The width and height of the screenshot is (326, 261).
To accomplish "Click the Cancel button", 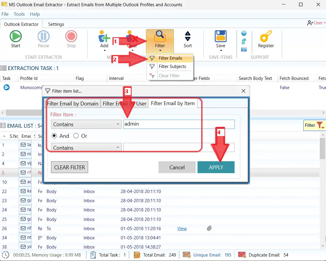I will [x=177, y=167].
